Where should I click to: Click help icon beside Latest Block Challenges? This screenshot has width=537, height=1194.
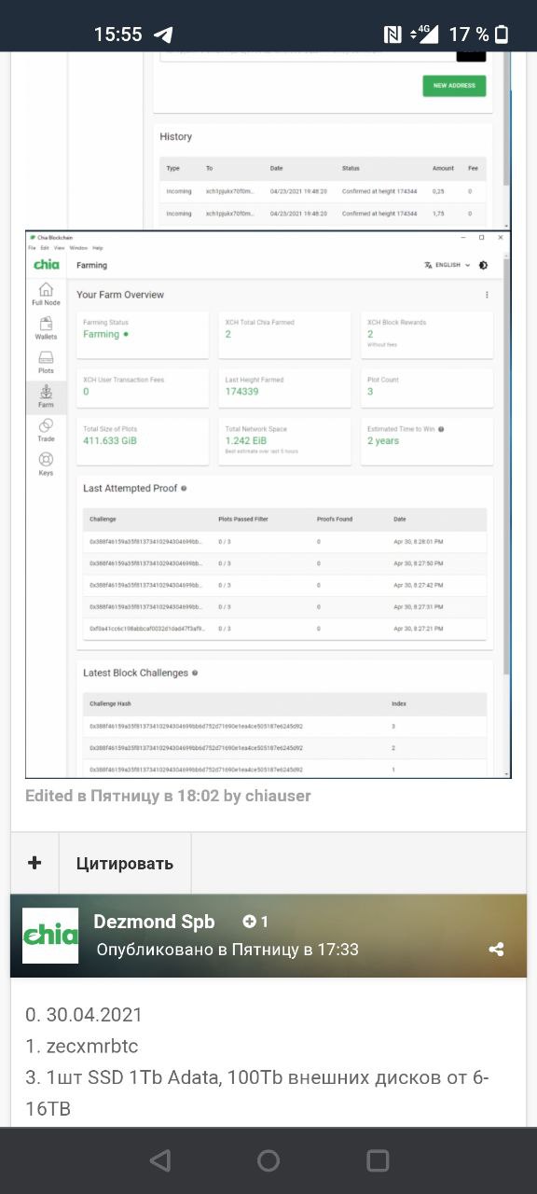tap(195, 673)
